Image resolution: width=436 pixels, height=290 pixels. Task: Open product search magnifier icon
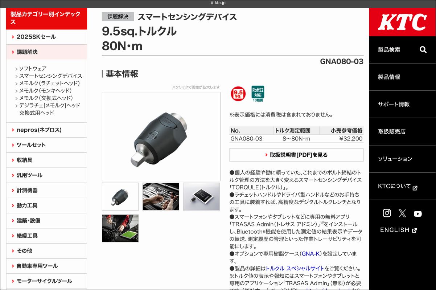click(x=423, y=50)
